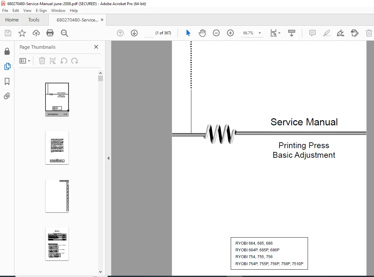Click the thumbnails scrollbar thumb

(x=100, y=78)
